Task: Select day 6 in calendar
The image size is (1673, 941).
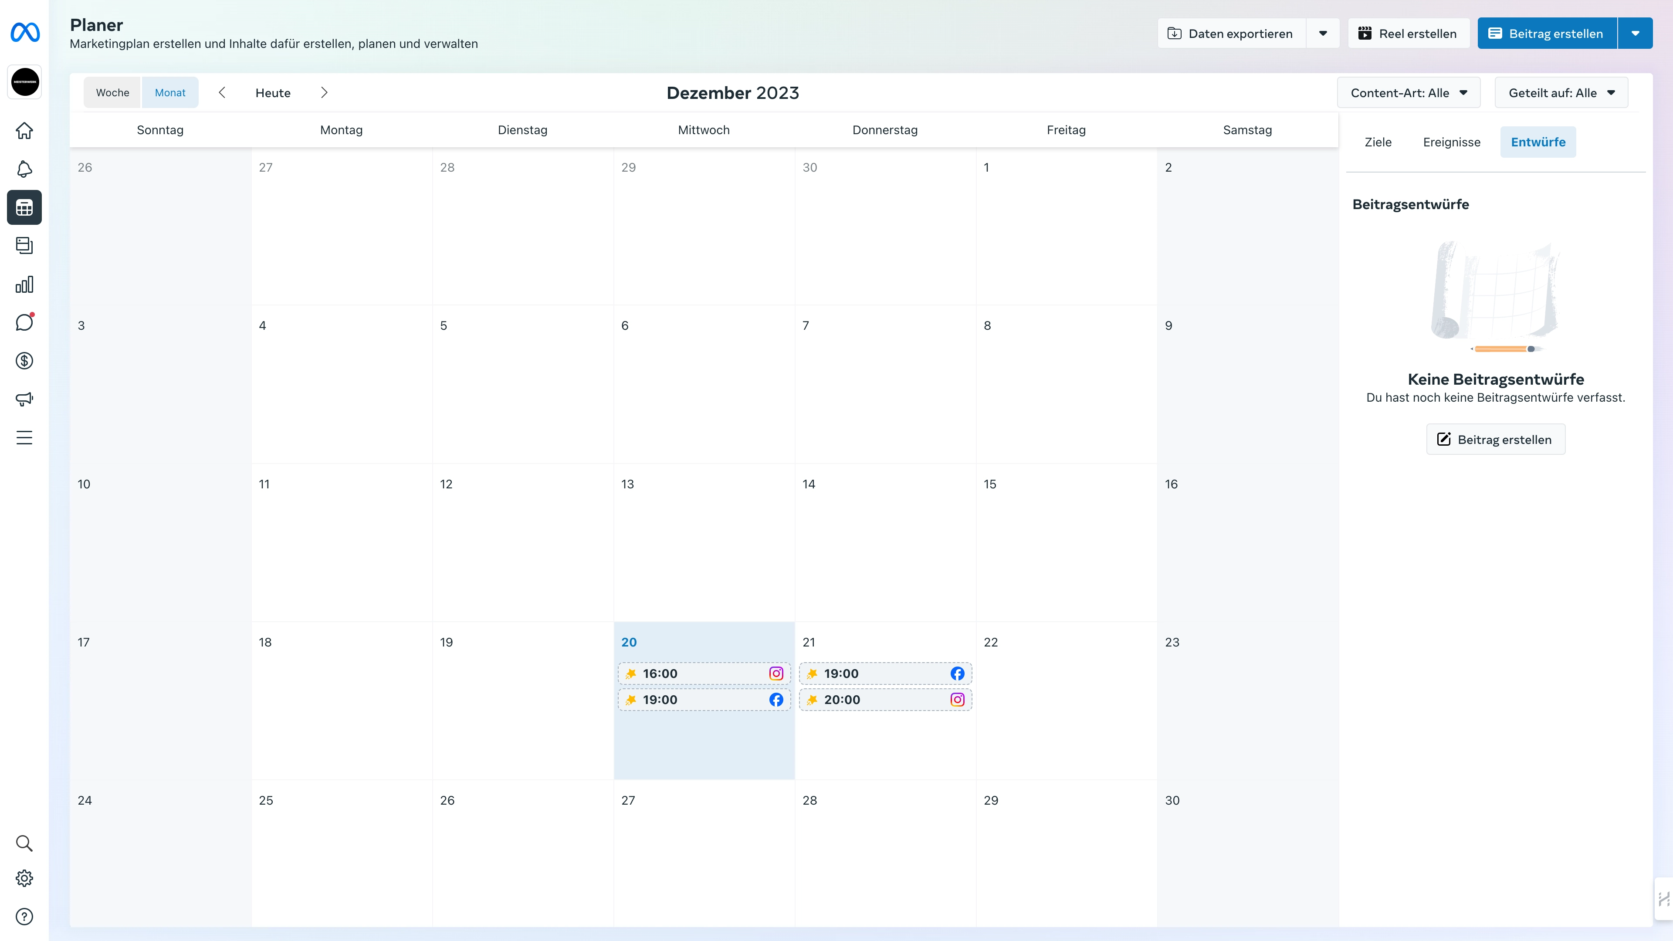Action: (704, 384)
